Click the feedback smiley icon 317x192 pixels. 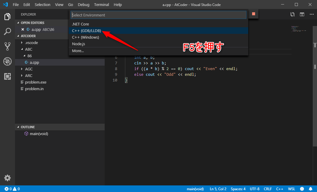click(x=302, y=189)
